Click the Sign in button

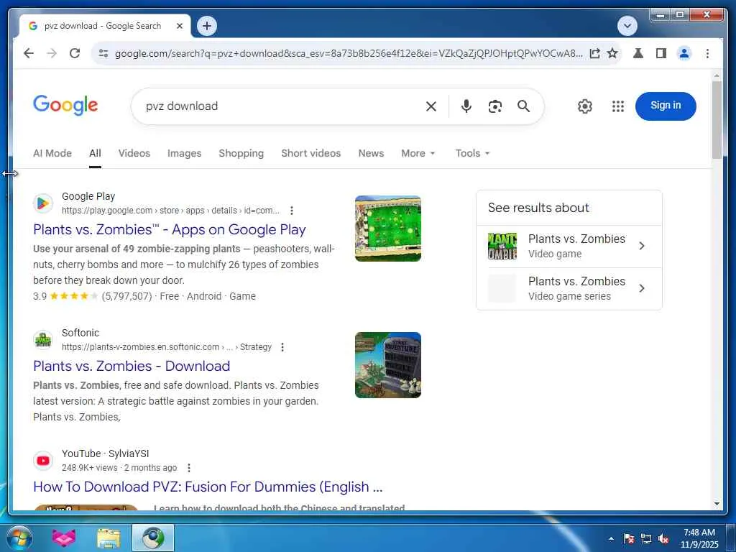pyautogui.click(x=666, y=106)
